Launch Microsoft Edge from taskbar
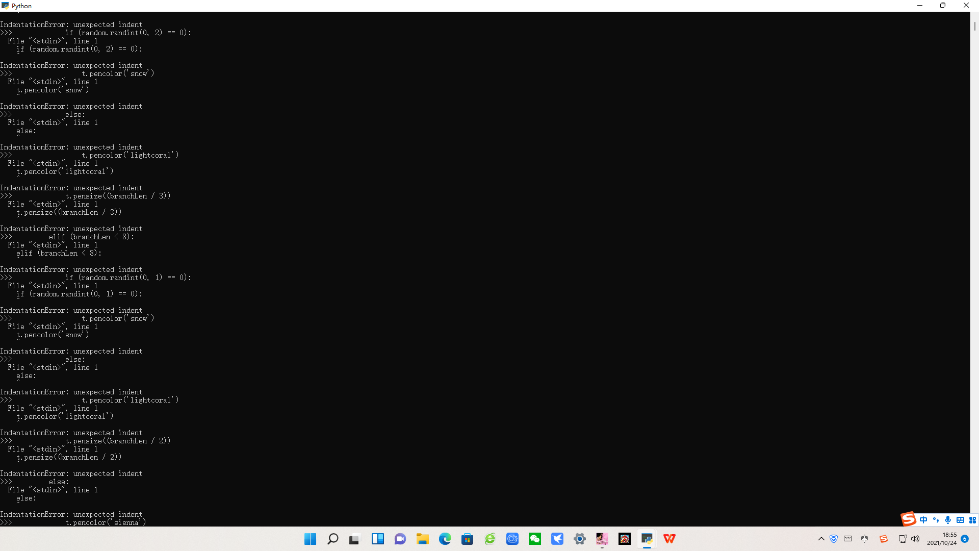This screenshot has height=551, width=979. 445,539
